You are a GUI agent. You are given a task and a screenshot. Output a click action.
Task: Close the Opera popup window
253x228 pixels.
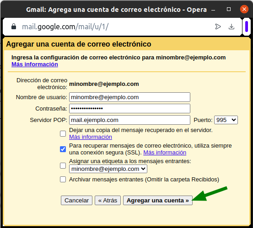(x=244, y=9)
